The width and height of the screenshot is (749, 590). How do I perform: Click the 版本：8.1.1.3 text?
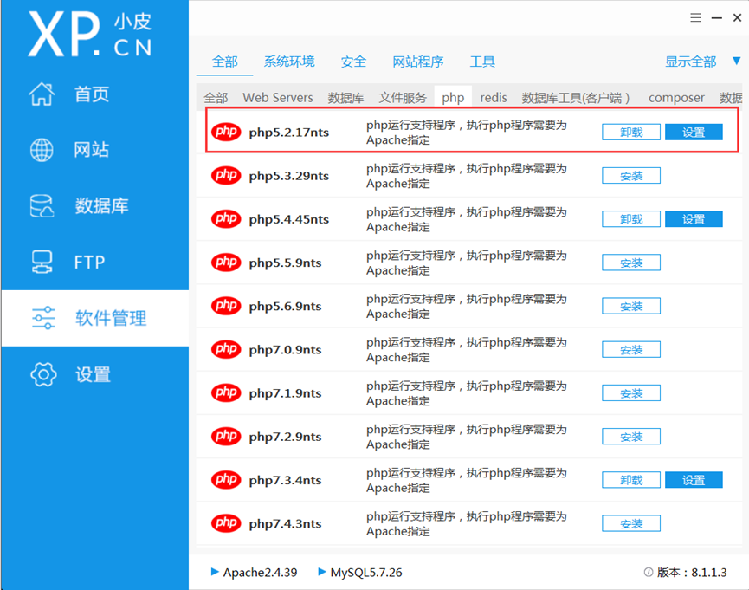point(692,573)
